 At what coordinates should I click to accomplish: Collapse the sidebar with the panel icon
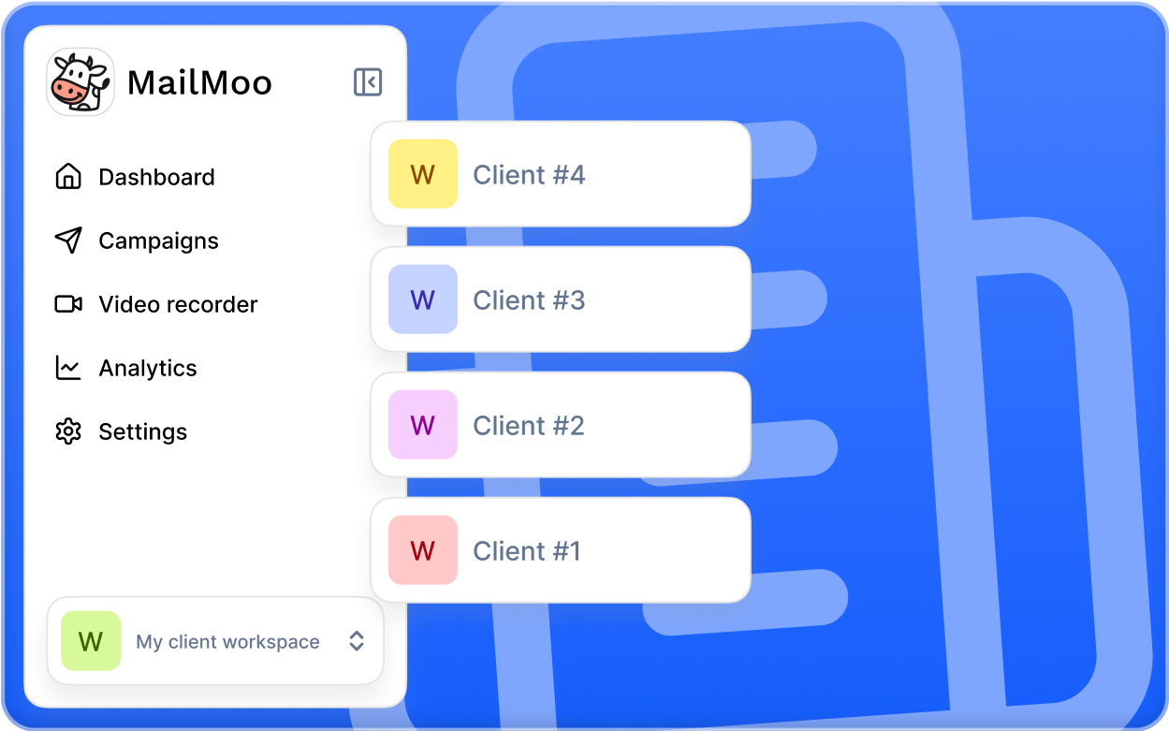[368, 82]
